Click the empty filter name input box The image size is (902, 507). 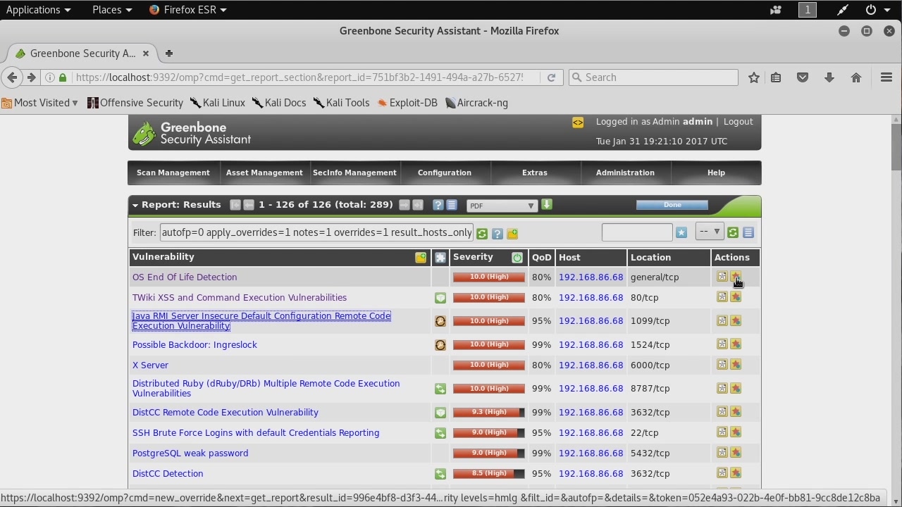(637, 232)
